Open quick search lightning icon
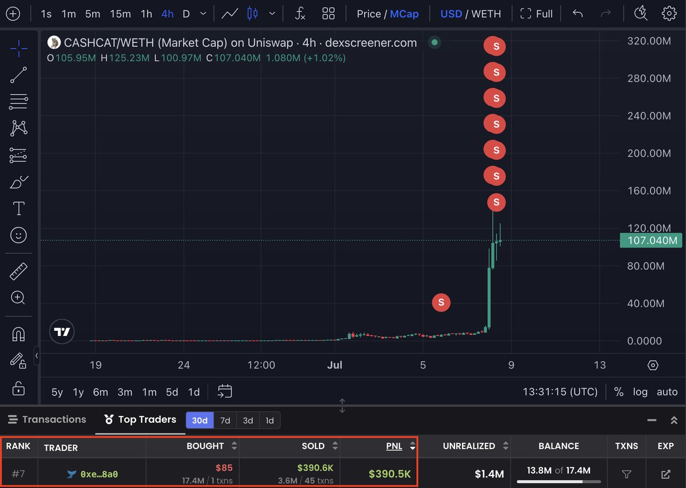Viewport: 686px width, 488px height. coord(641,14)
